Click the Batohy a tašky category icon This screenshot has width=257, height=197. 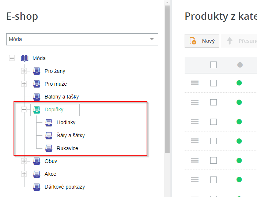(x=37, y=97)
